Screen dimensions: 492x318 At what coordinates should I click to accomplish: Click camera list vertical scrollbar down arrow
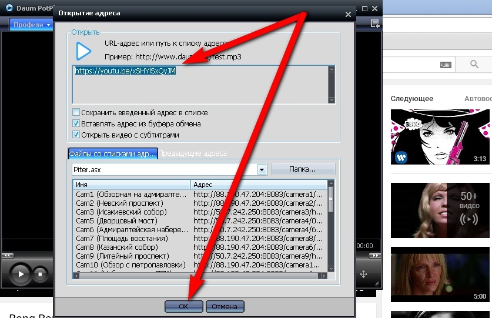(331, 269)
